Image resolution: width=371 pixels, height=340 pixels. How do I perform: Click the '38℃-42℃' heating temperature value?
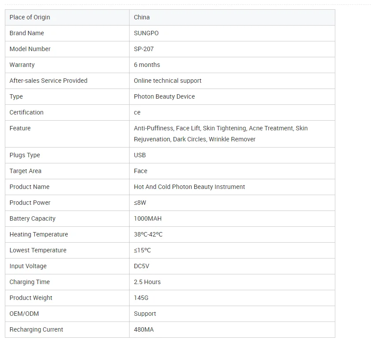tap(148, 234)
